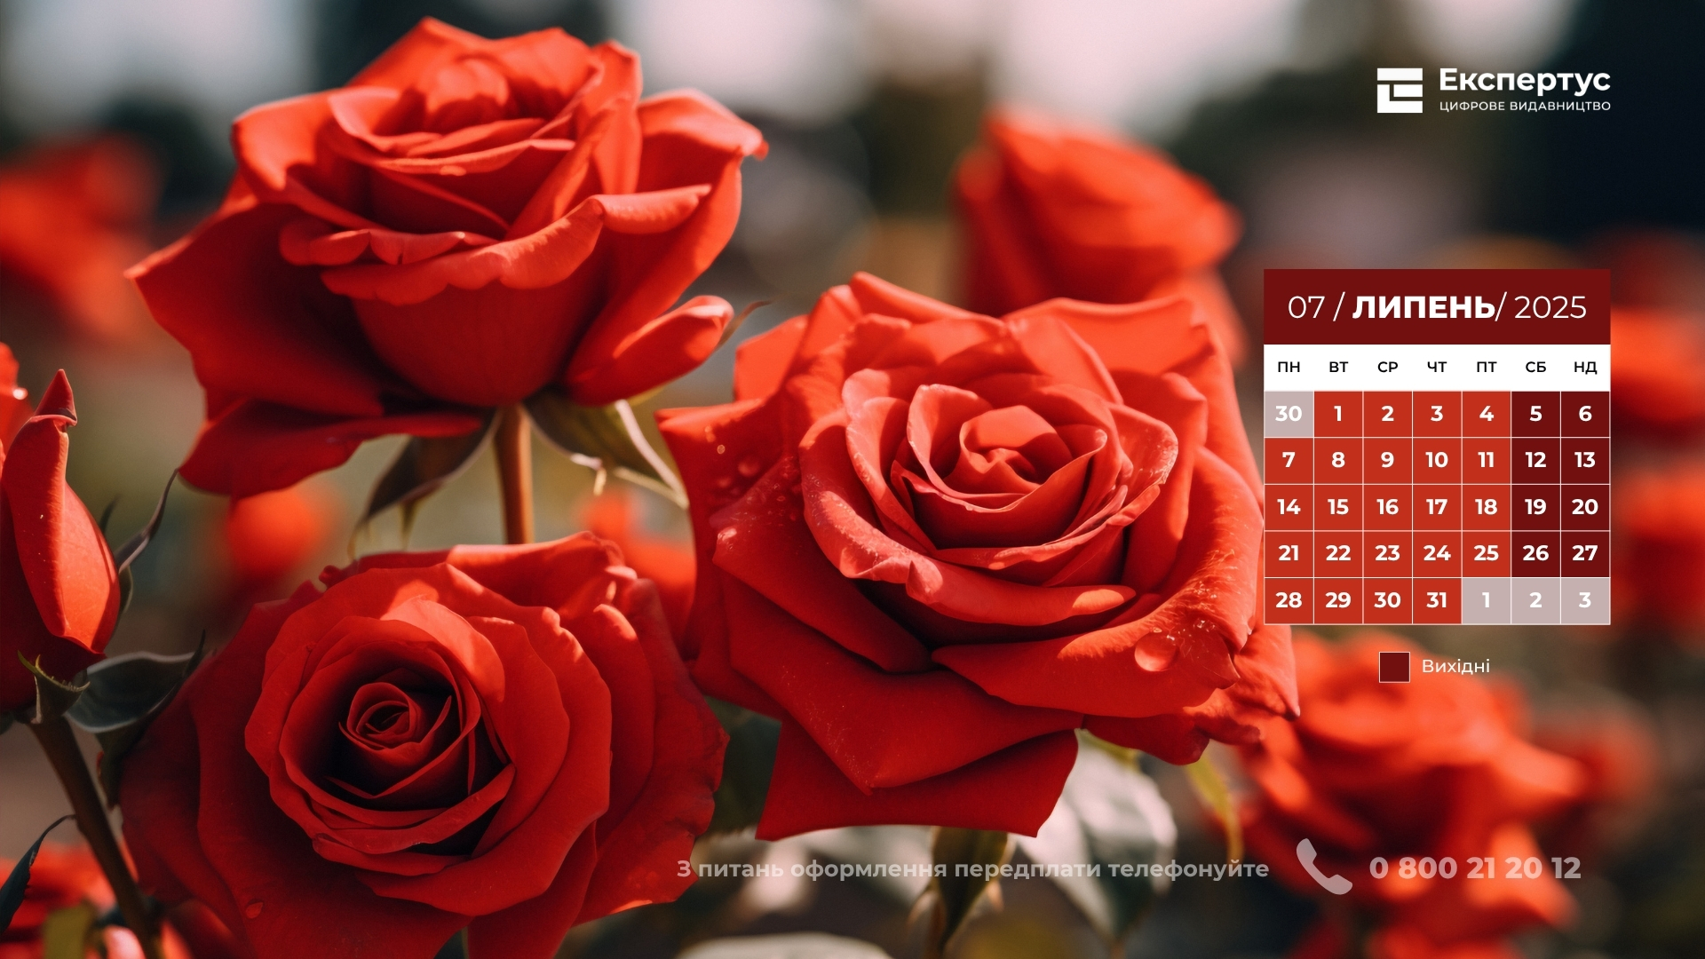Click the СР weekday header
1705x959 pixels.
1387,367
